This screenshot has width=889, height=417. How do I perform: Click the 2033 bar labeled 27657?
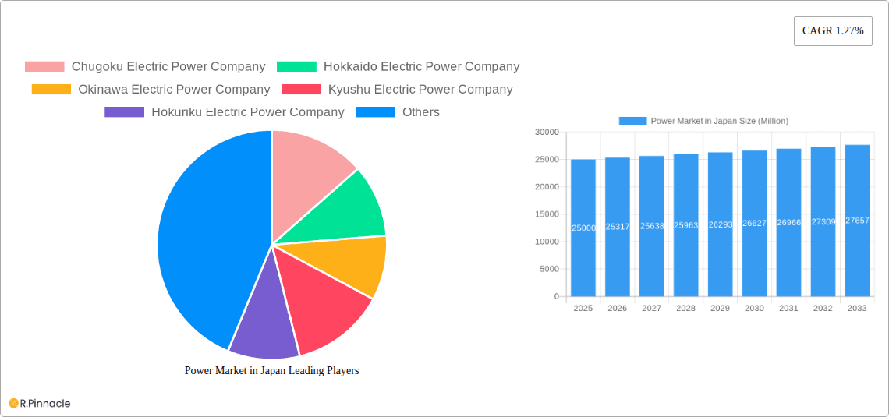click(857, 221)
